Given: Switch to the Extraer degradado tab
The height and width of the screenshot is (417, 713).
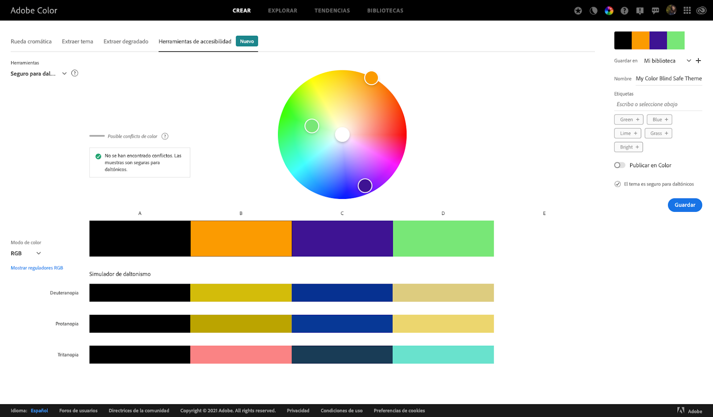Looking at the screenshot, I should tap(126, 41).
